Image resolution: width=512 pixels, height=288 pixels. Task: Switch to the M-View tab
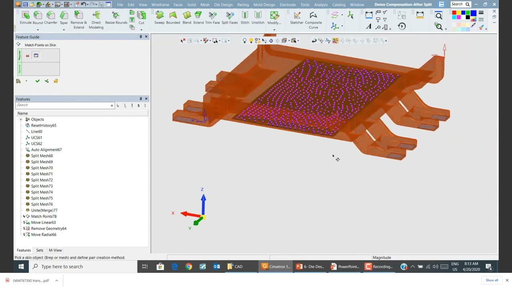[55, 250]
